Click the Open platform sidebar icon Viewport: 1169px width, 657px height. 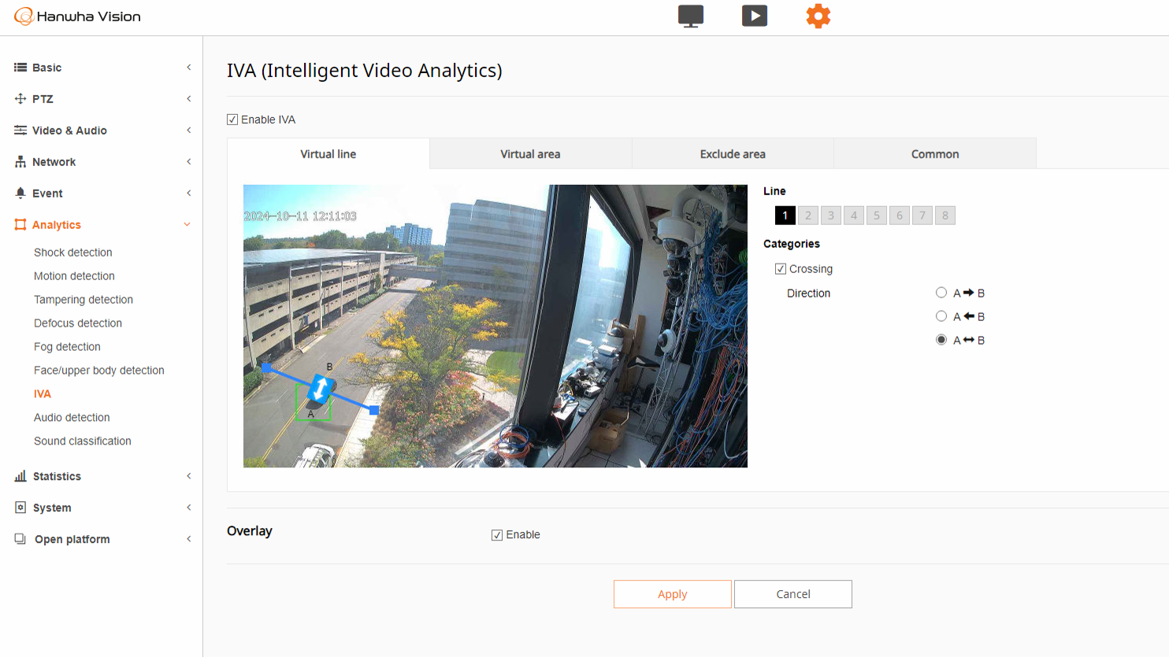20,538
